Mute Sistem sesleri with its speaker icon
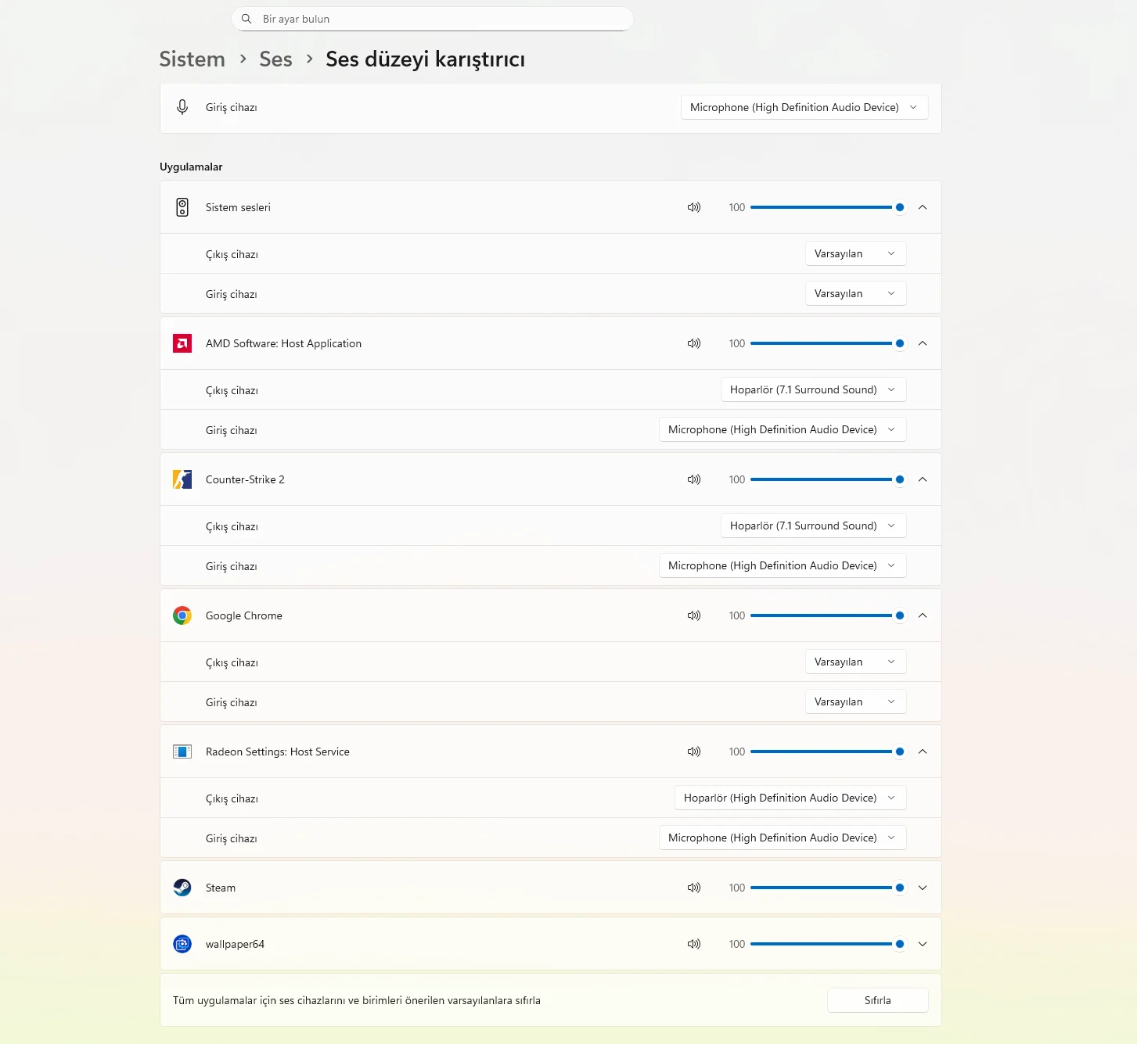This screenshot has width=1137, height=1044. (693, 207)
